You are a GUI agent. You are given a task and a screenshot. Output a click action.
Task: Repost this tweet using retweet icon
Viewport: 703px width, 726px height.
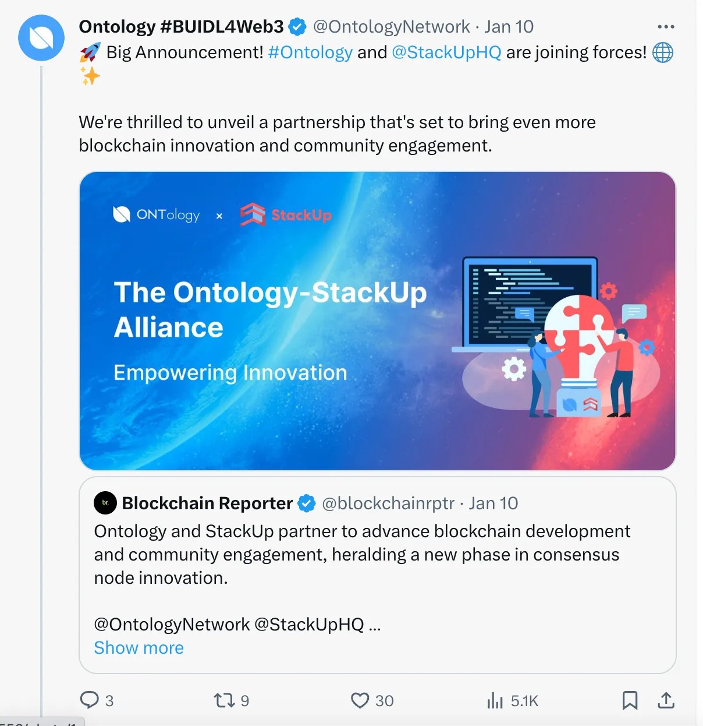coord(224,700)
